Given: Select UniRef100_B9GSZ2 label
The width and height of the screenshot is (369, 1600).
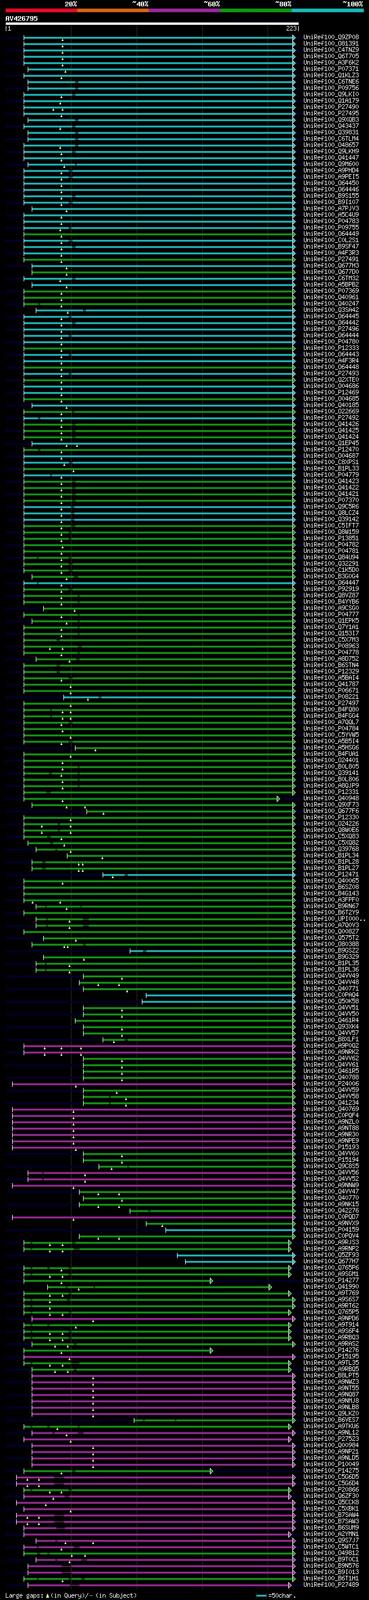Looking at the screenshot, I should [331, 950].
